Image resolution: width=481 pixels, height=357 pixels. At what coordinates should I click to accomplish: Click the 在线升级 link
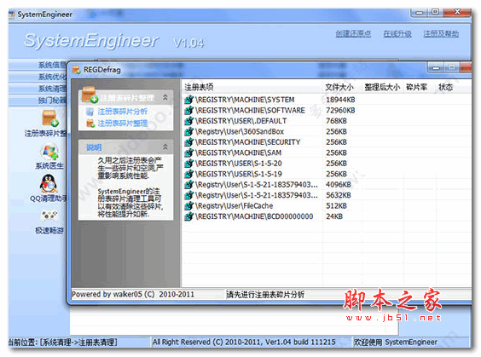tap(397, 34)
